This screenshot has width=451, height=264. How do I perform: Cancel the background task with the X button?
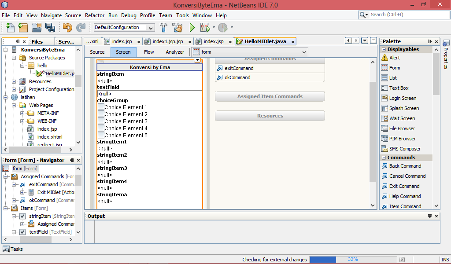(x=402, y=260)
